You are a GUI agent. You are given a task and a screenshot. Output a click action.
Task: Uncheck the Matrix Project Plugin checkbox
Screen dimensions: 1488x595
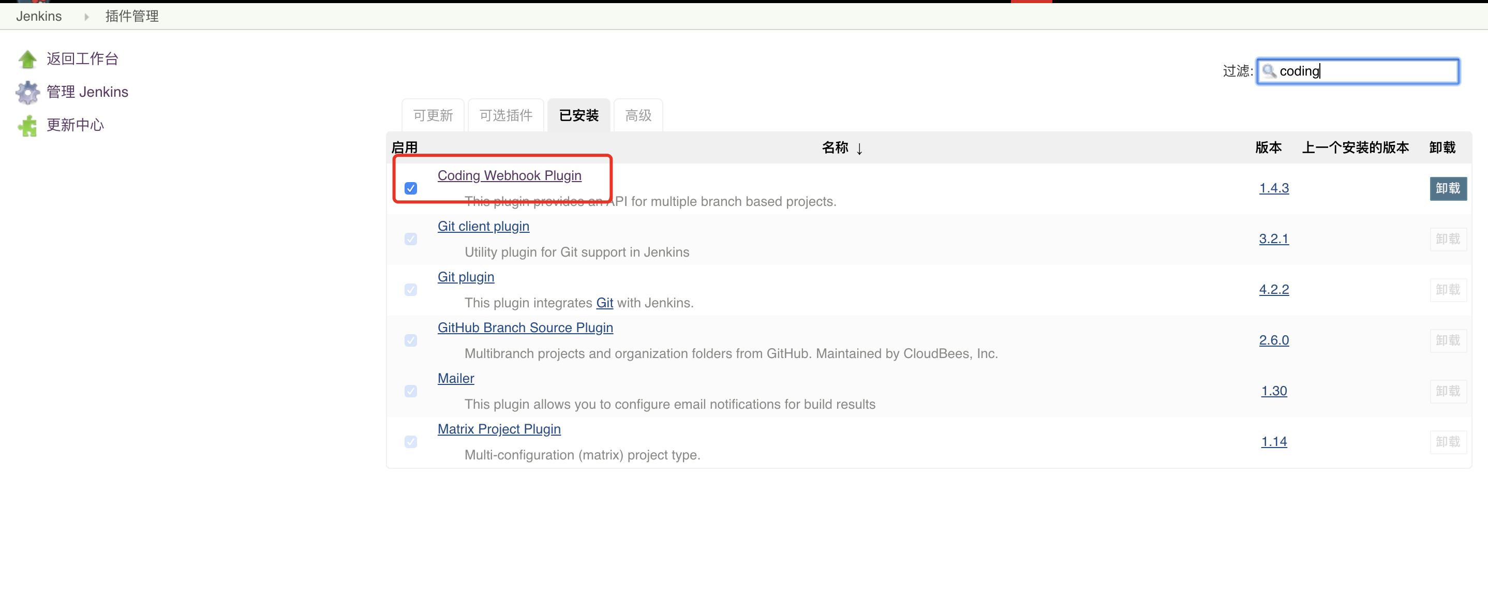[411, 441]
